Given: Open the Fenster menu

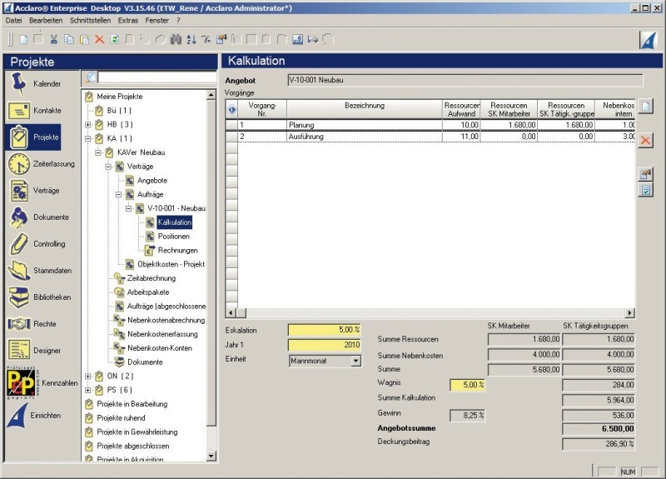Looking at the screenshot, I should [157, 20].
